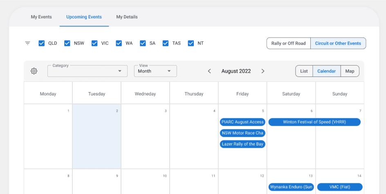Go to previous month arrow
Image resolution: width=386 pixels, height=194 pixels.
(209, 71)
